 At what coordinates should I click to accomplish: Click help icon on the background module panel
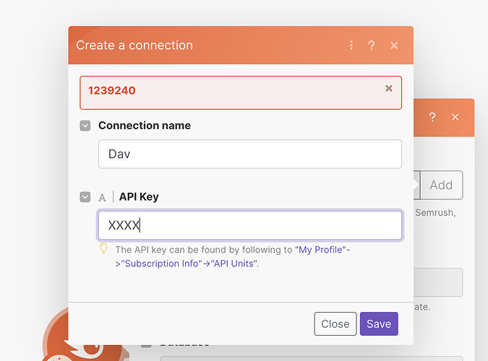click(x=432, y=117)
